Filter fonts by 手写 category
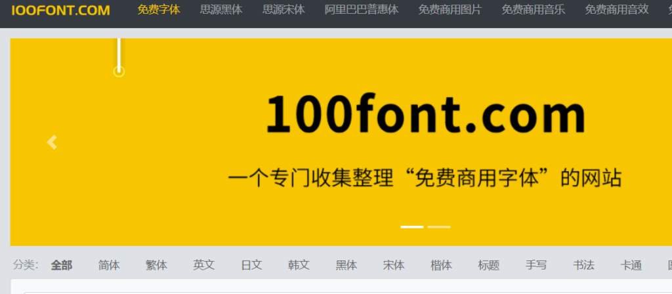Image resolution: width=672 pixels, height=294 pixels. [536, 265]
